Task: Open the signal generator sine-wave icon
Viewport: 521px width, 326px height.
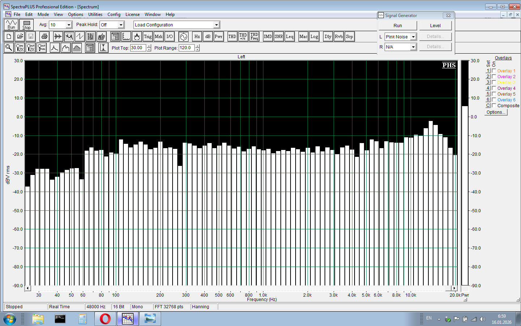Action: pyautogui.click(x=183, y=37)
